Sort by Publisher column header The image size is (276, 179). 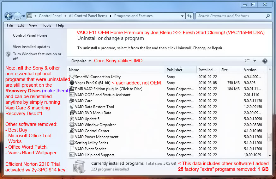click(x=181, y=70)
